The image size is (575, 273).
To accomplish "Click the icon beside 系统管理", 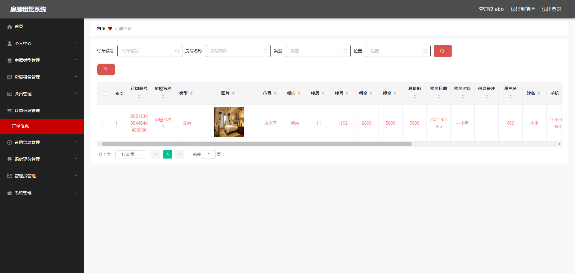I will (x=10, y=193).
